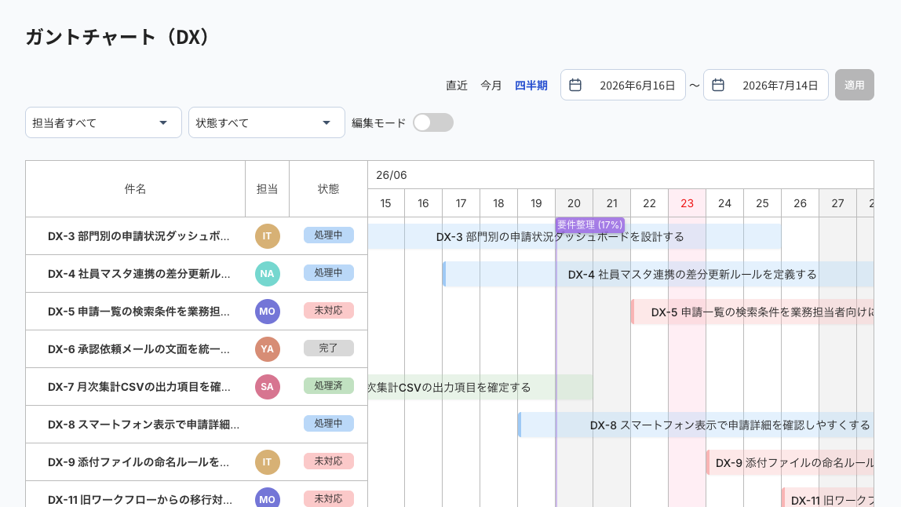This screenshot has width=901, height=507.
Task: Open issue DX-6 承認依頼メール title
Action: (138, 349)
